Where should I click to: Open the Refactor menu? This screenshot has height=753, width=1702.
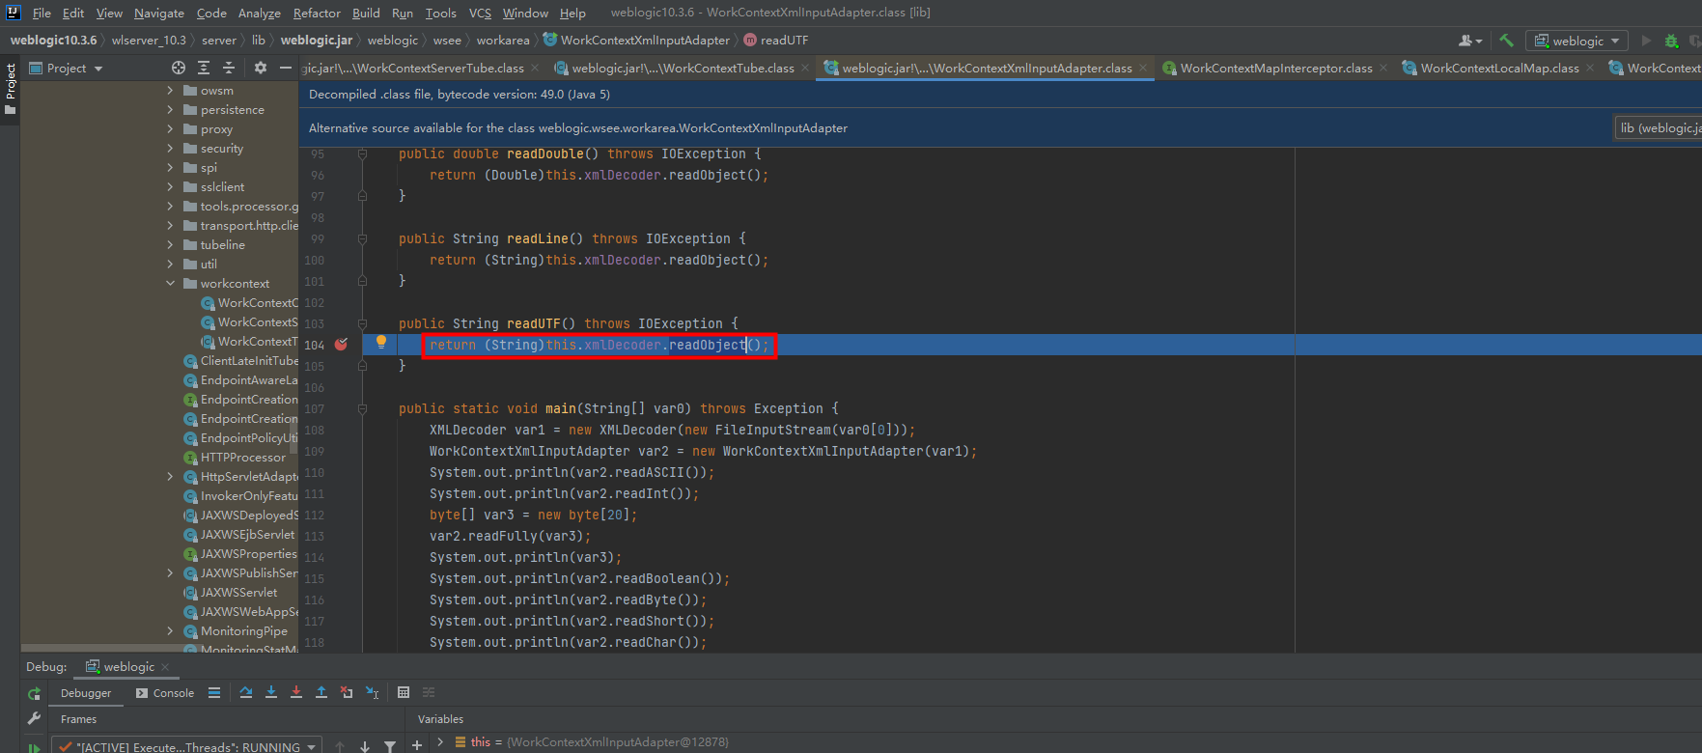[317, 13]
